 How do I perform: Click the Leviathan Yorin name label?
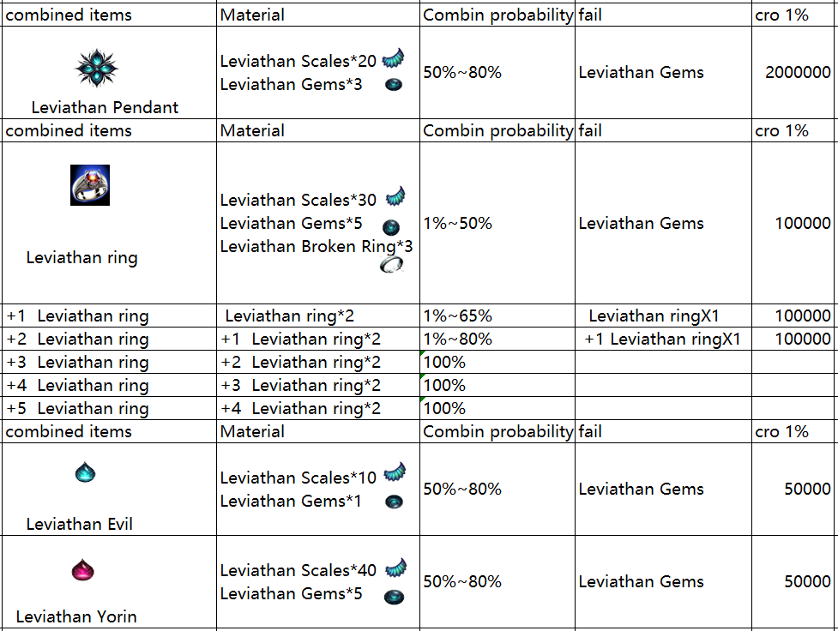[76, 616]
